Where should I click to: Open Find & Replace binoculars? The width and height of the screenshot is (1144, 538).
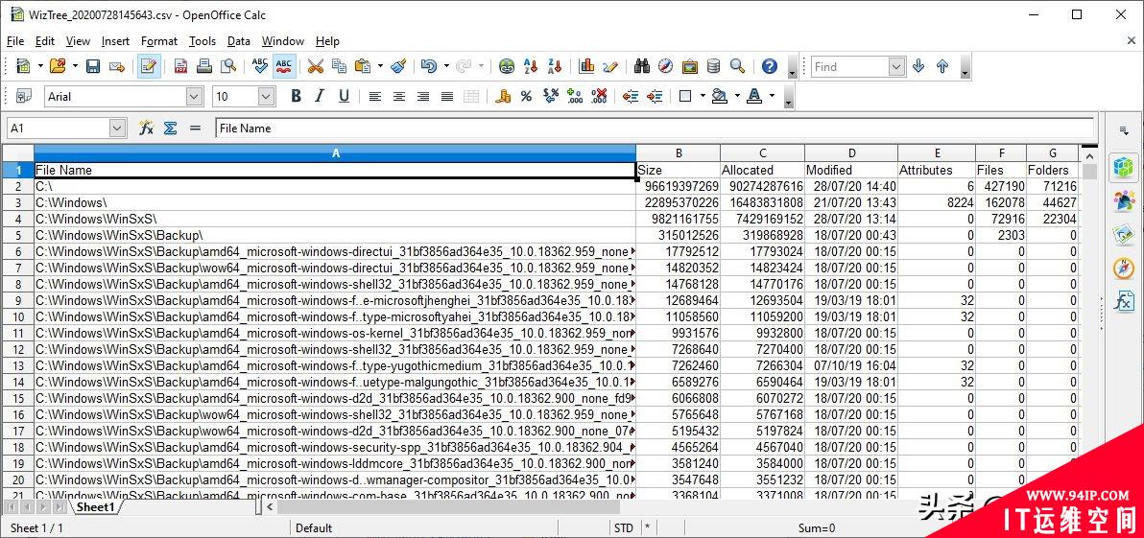[641, 66]
